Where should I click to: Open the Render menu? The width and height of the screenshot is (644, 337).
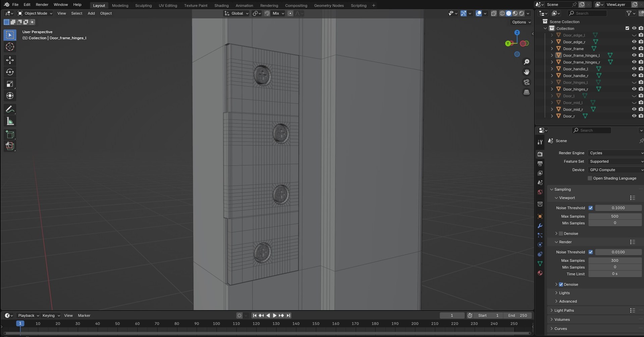click(42, 5)
